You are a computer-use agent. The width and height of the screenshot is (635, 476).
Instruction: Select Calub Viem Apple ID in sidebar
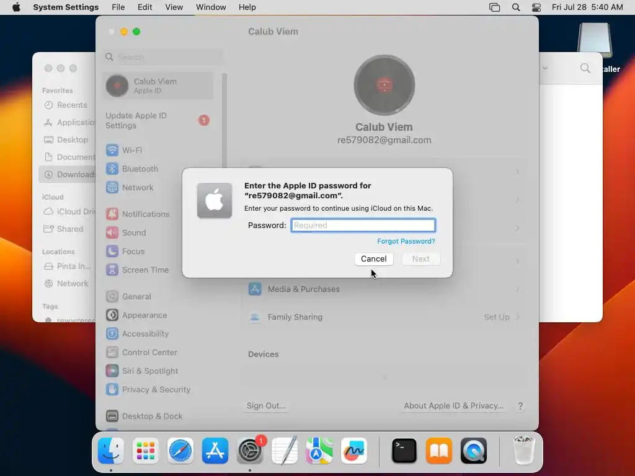(158, 86)
